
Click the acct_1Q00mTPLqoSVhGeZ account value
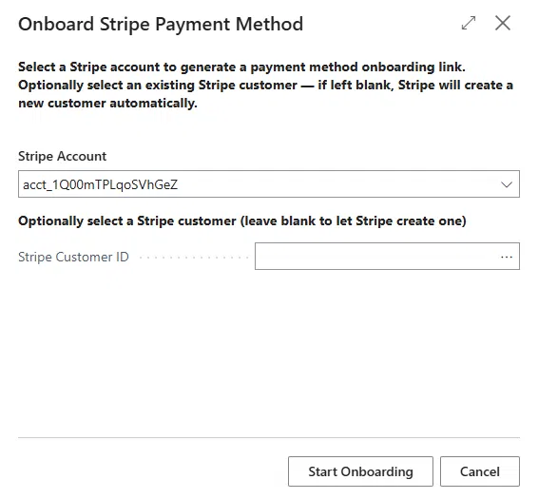pyautogui.click(x=100, y=184)
